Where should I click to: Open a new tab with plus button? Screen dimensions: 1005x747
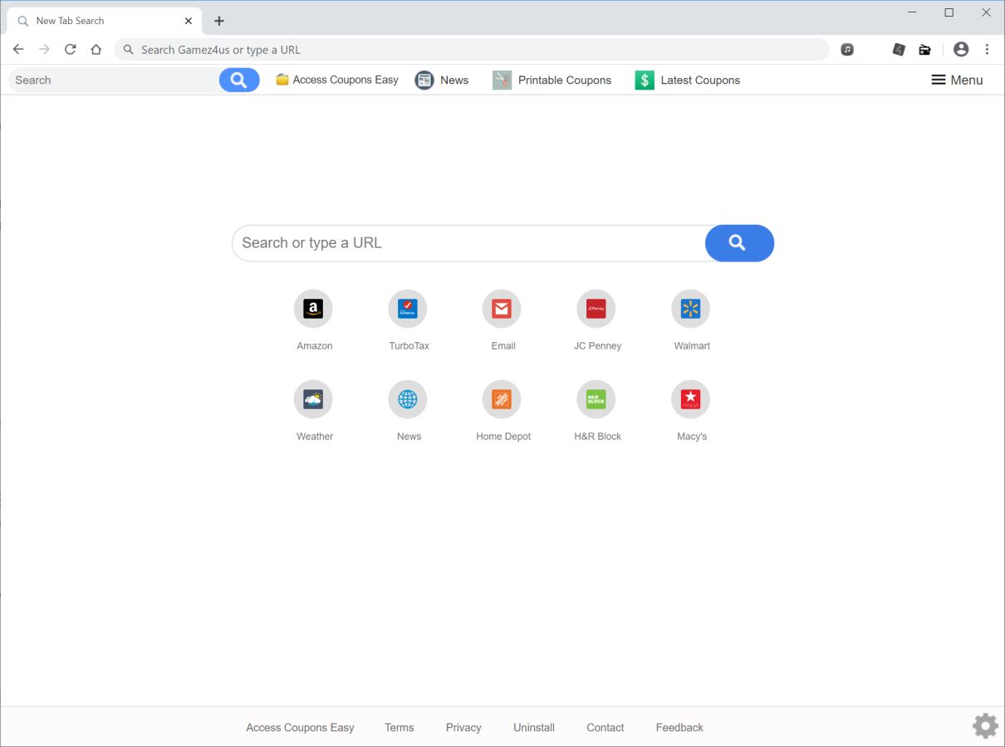(x=219, y=21)
